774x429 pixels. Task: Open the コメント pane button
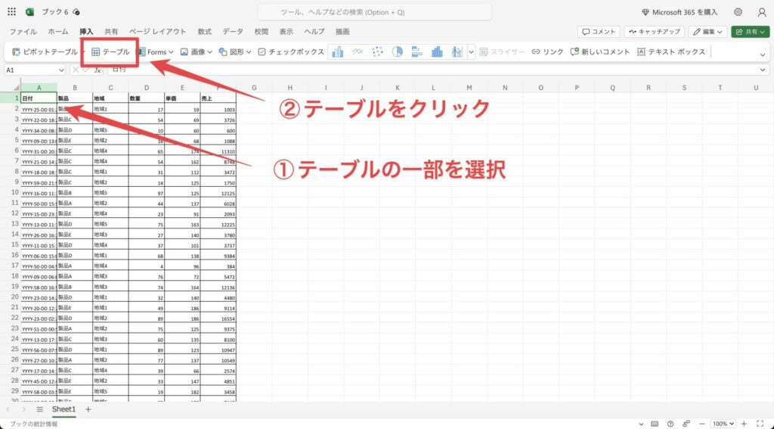point(599,32)
